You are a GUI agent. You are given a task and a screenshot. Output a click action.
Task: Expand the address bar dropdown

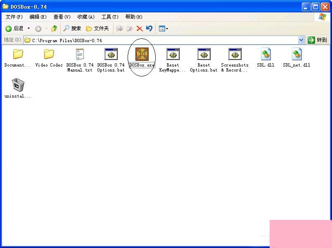pyautogui.click(x=301, y=40)
